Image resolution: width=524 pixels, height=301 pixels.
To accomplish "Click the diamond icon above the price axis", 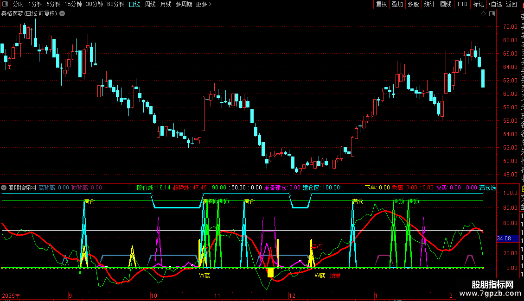I will click(483, 13).
